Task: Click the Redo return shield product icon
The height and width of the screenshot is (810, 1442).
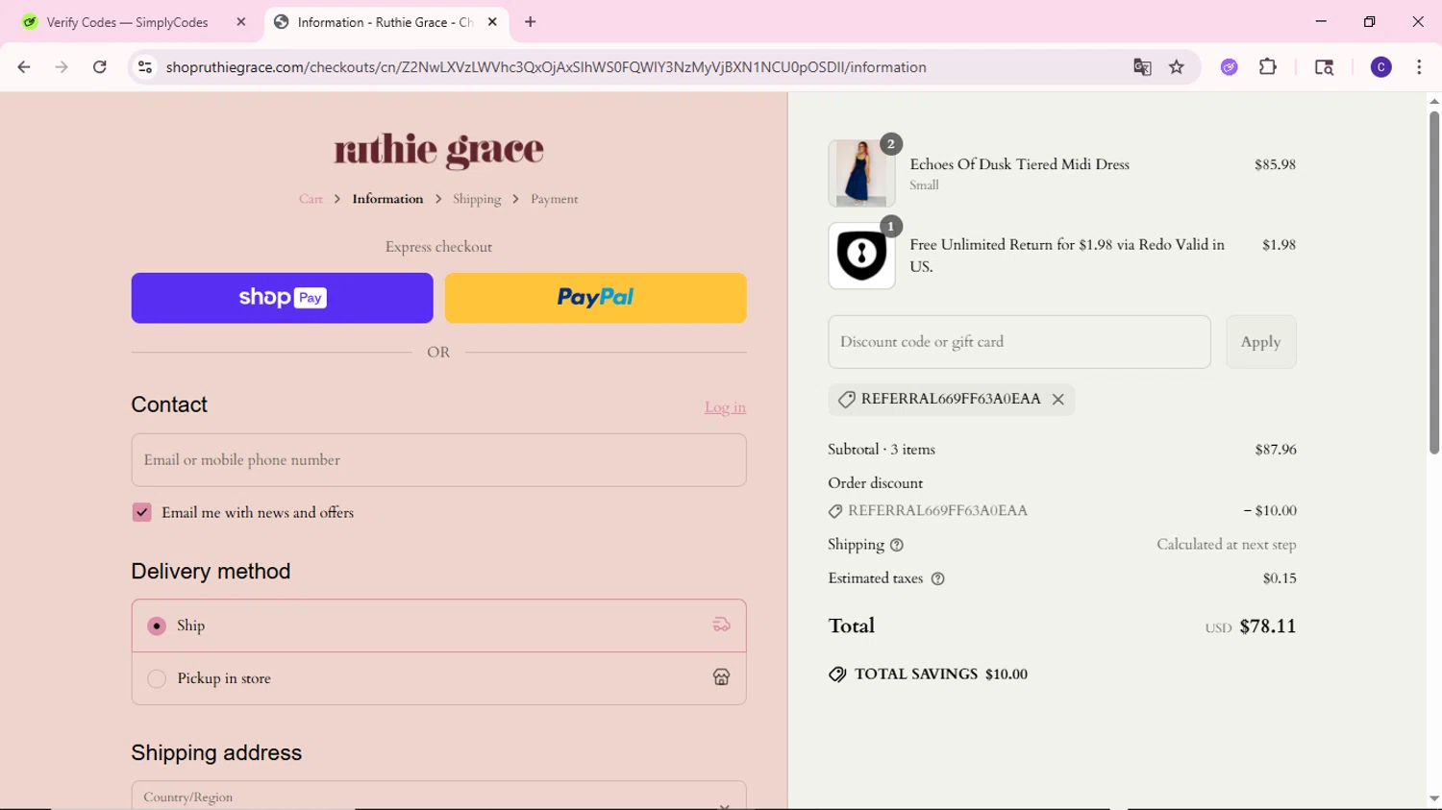Action: coord(861,256)
